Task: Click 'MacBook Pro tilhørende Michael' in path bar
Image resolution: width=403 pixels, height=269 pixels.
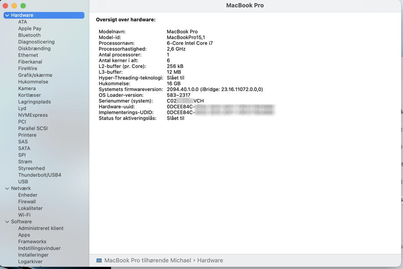Action: click(148, 261)
